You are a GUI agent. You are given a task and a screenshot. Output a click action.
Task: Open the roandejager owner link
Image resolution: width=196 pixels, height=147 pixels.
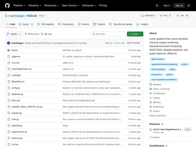click(17, 16)
